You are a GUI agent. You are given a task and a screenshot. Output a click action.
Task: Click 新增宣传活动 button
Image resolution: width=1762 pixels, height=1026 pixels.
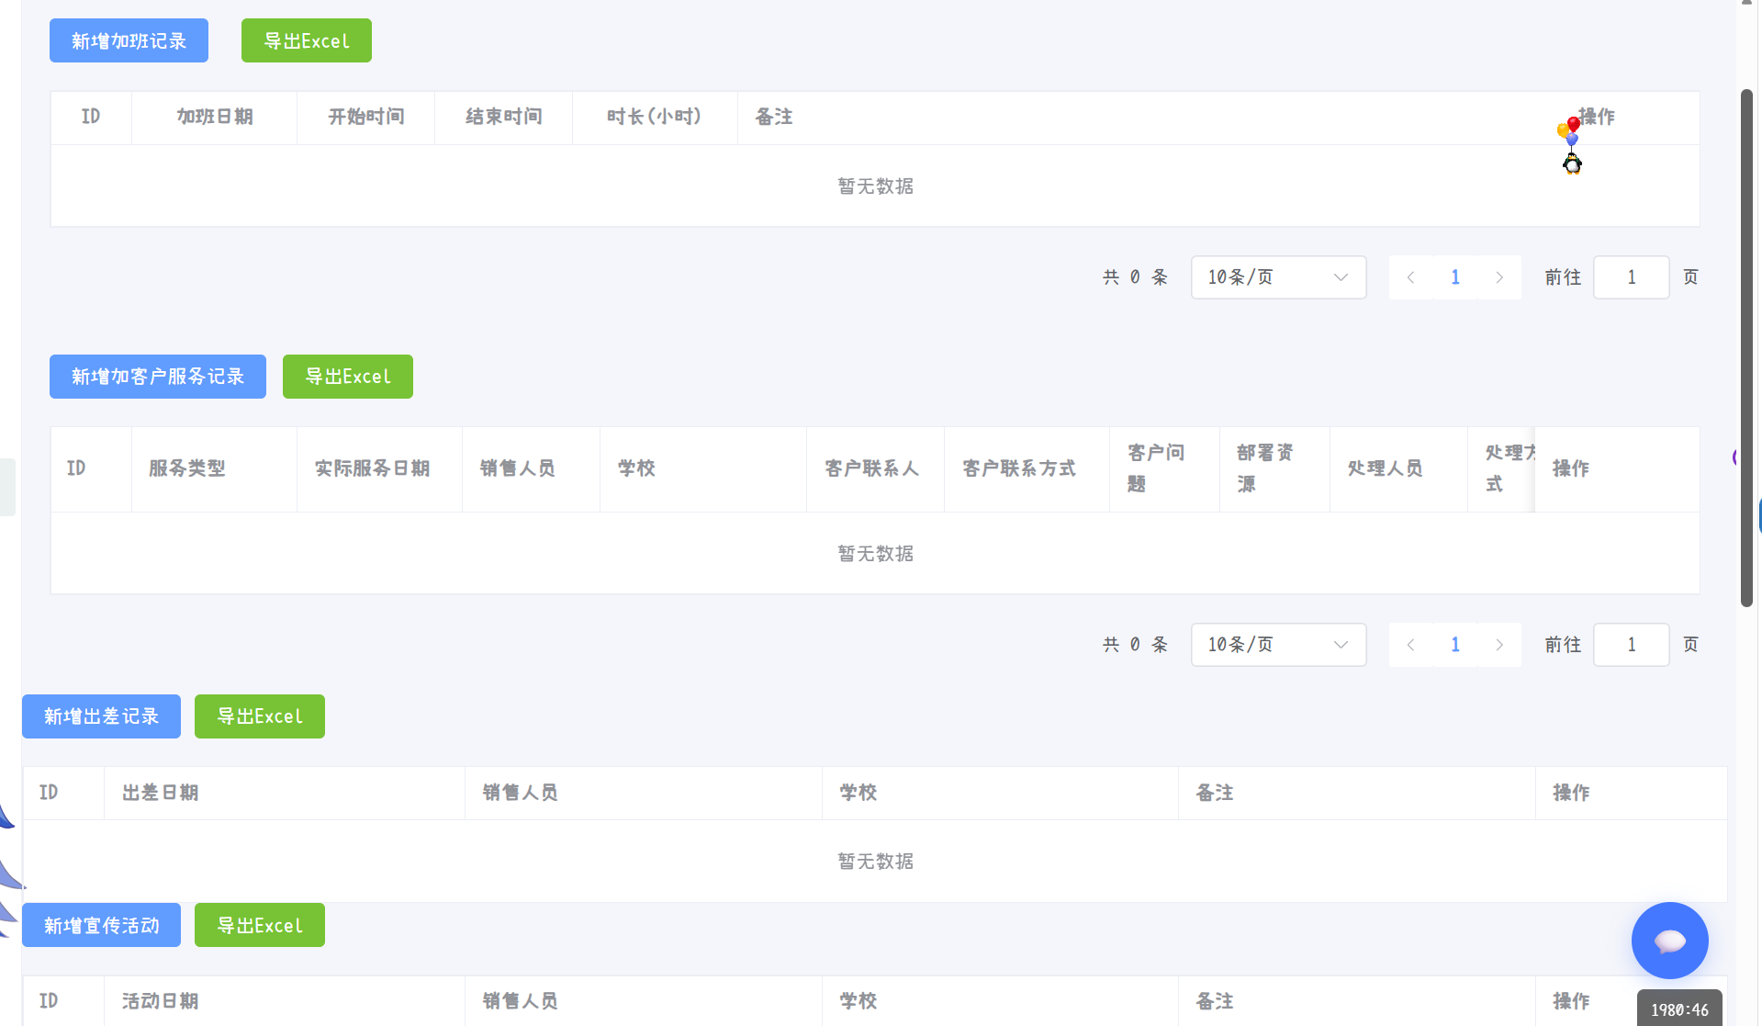tap(101, 925)
